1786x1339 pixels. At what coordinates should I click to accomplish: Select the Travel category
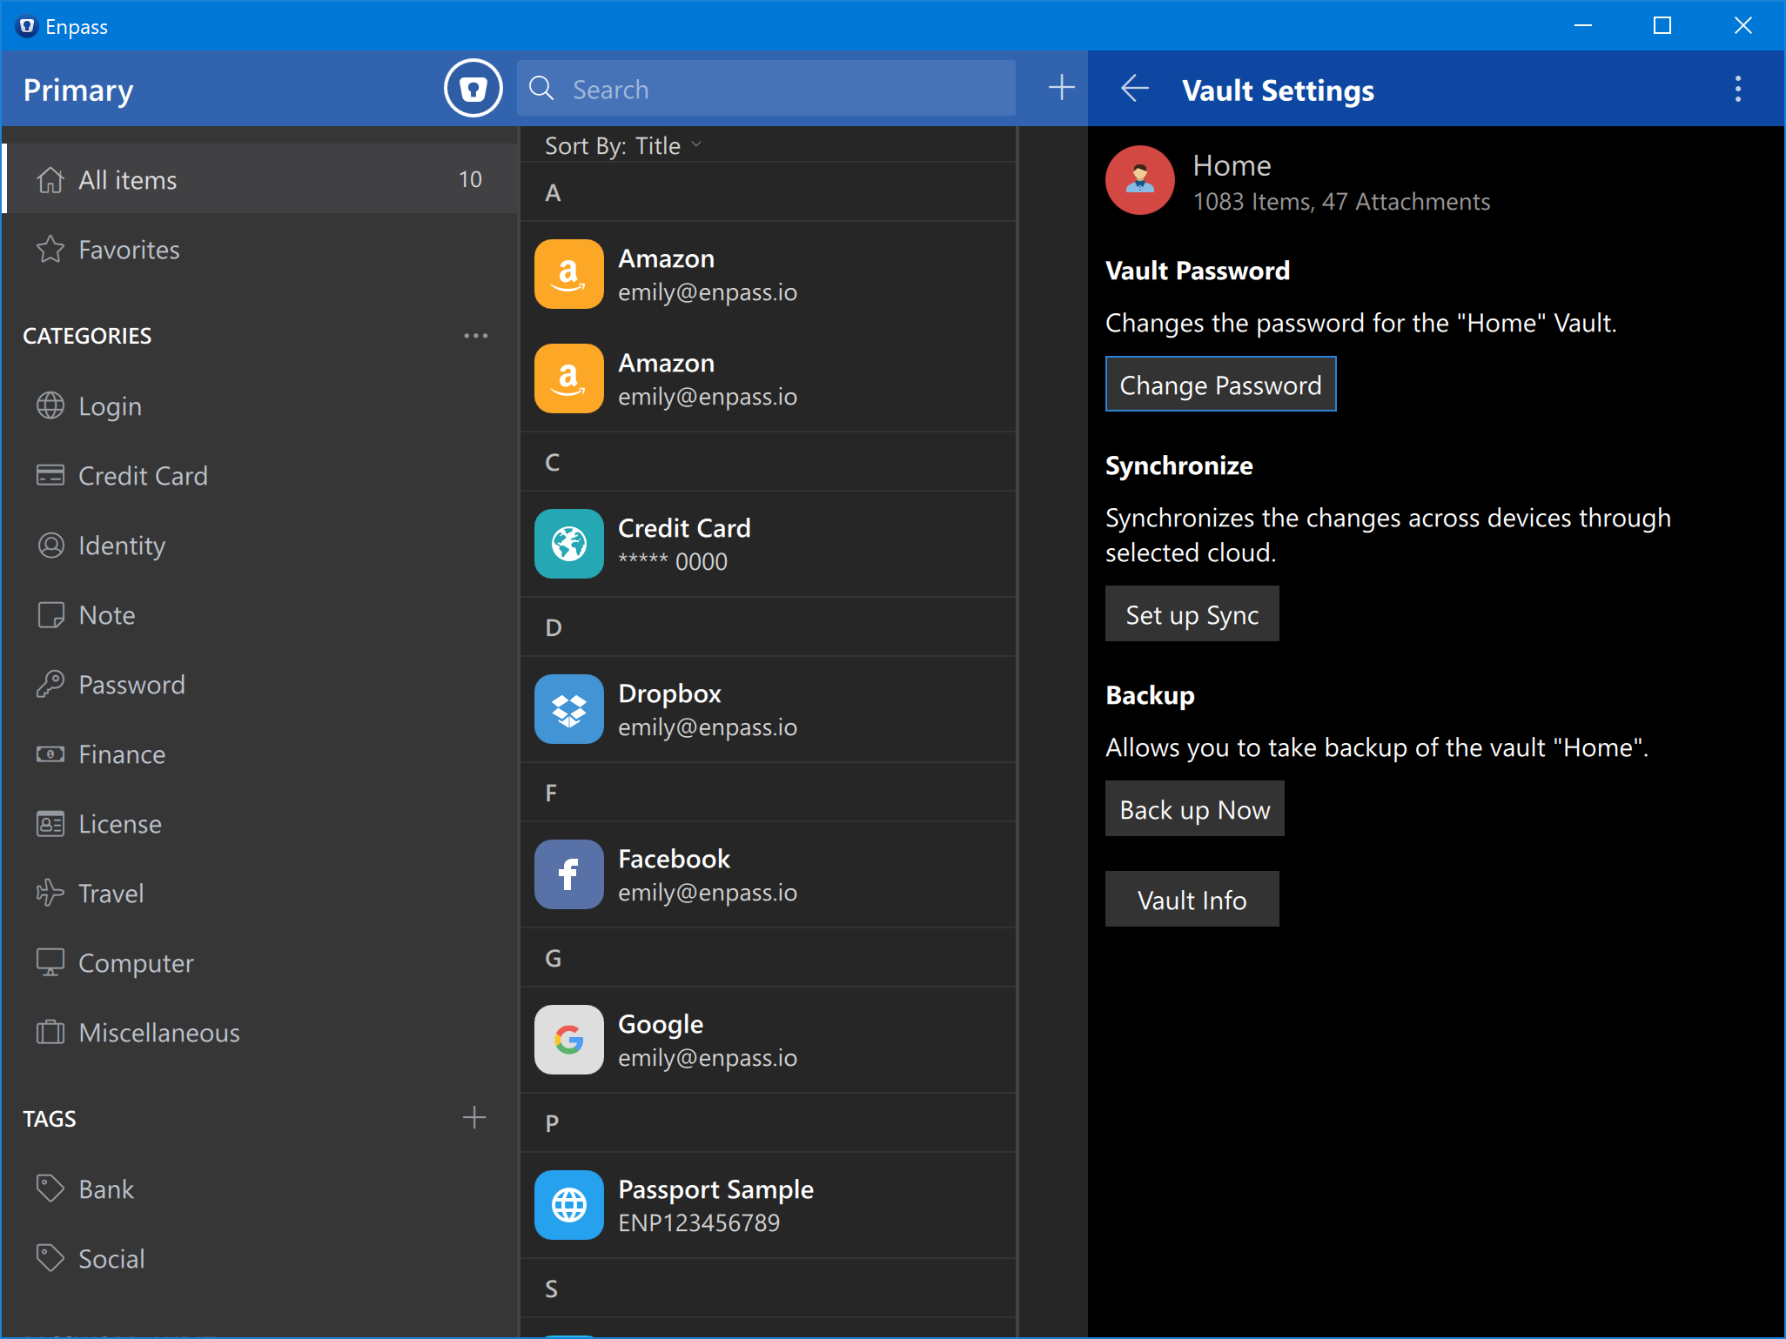[x=259, y=894]
